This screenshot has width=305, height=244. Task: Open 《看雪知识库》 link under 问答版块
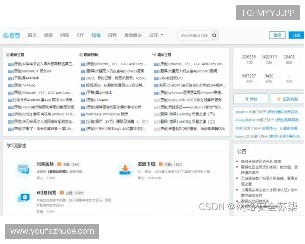tap(57, 172)
